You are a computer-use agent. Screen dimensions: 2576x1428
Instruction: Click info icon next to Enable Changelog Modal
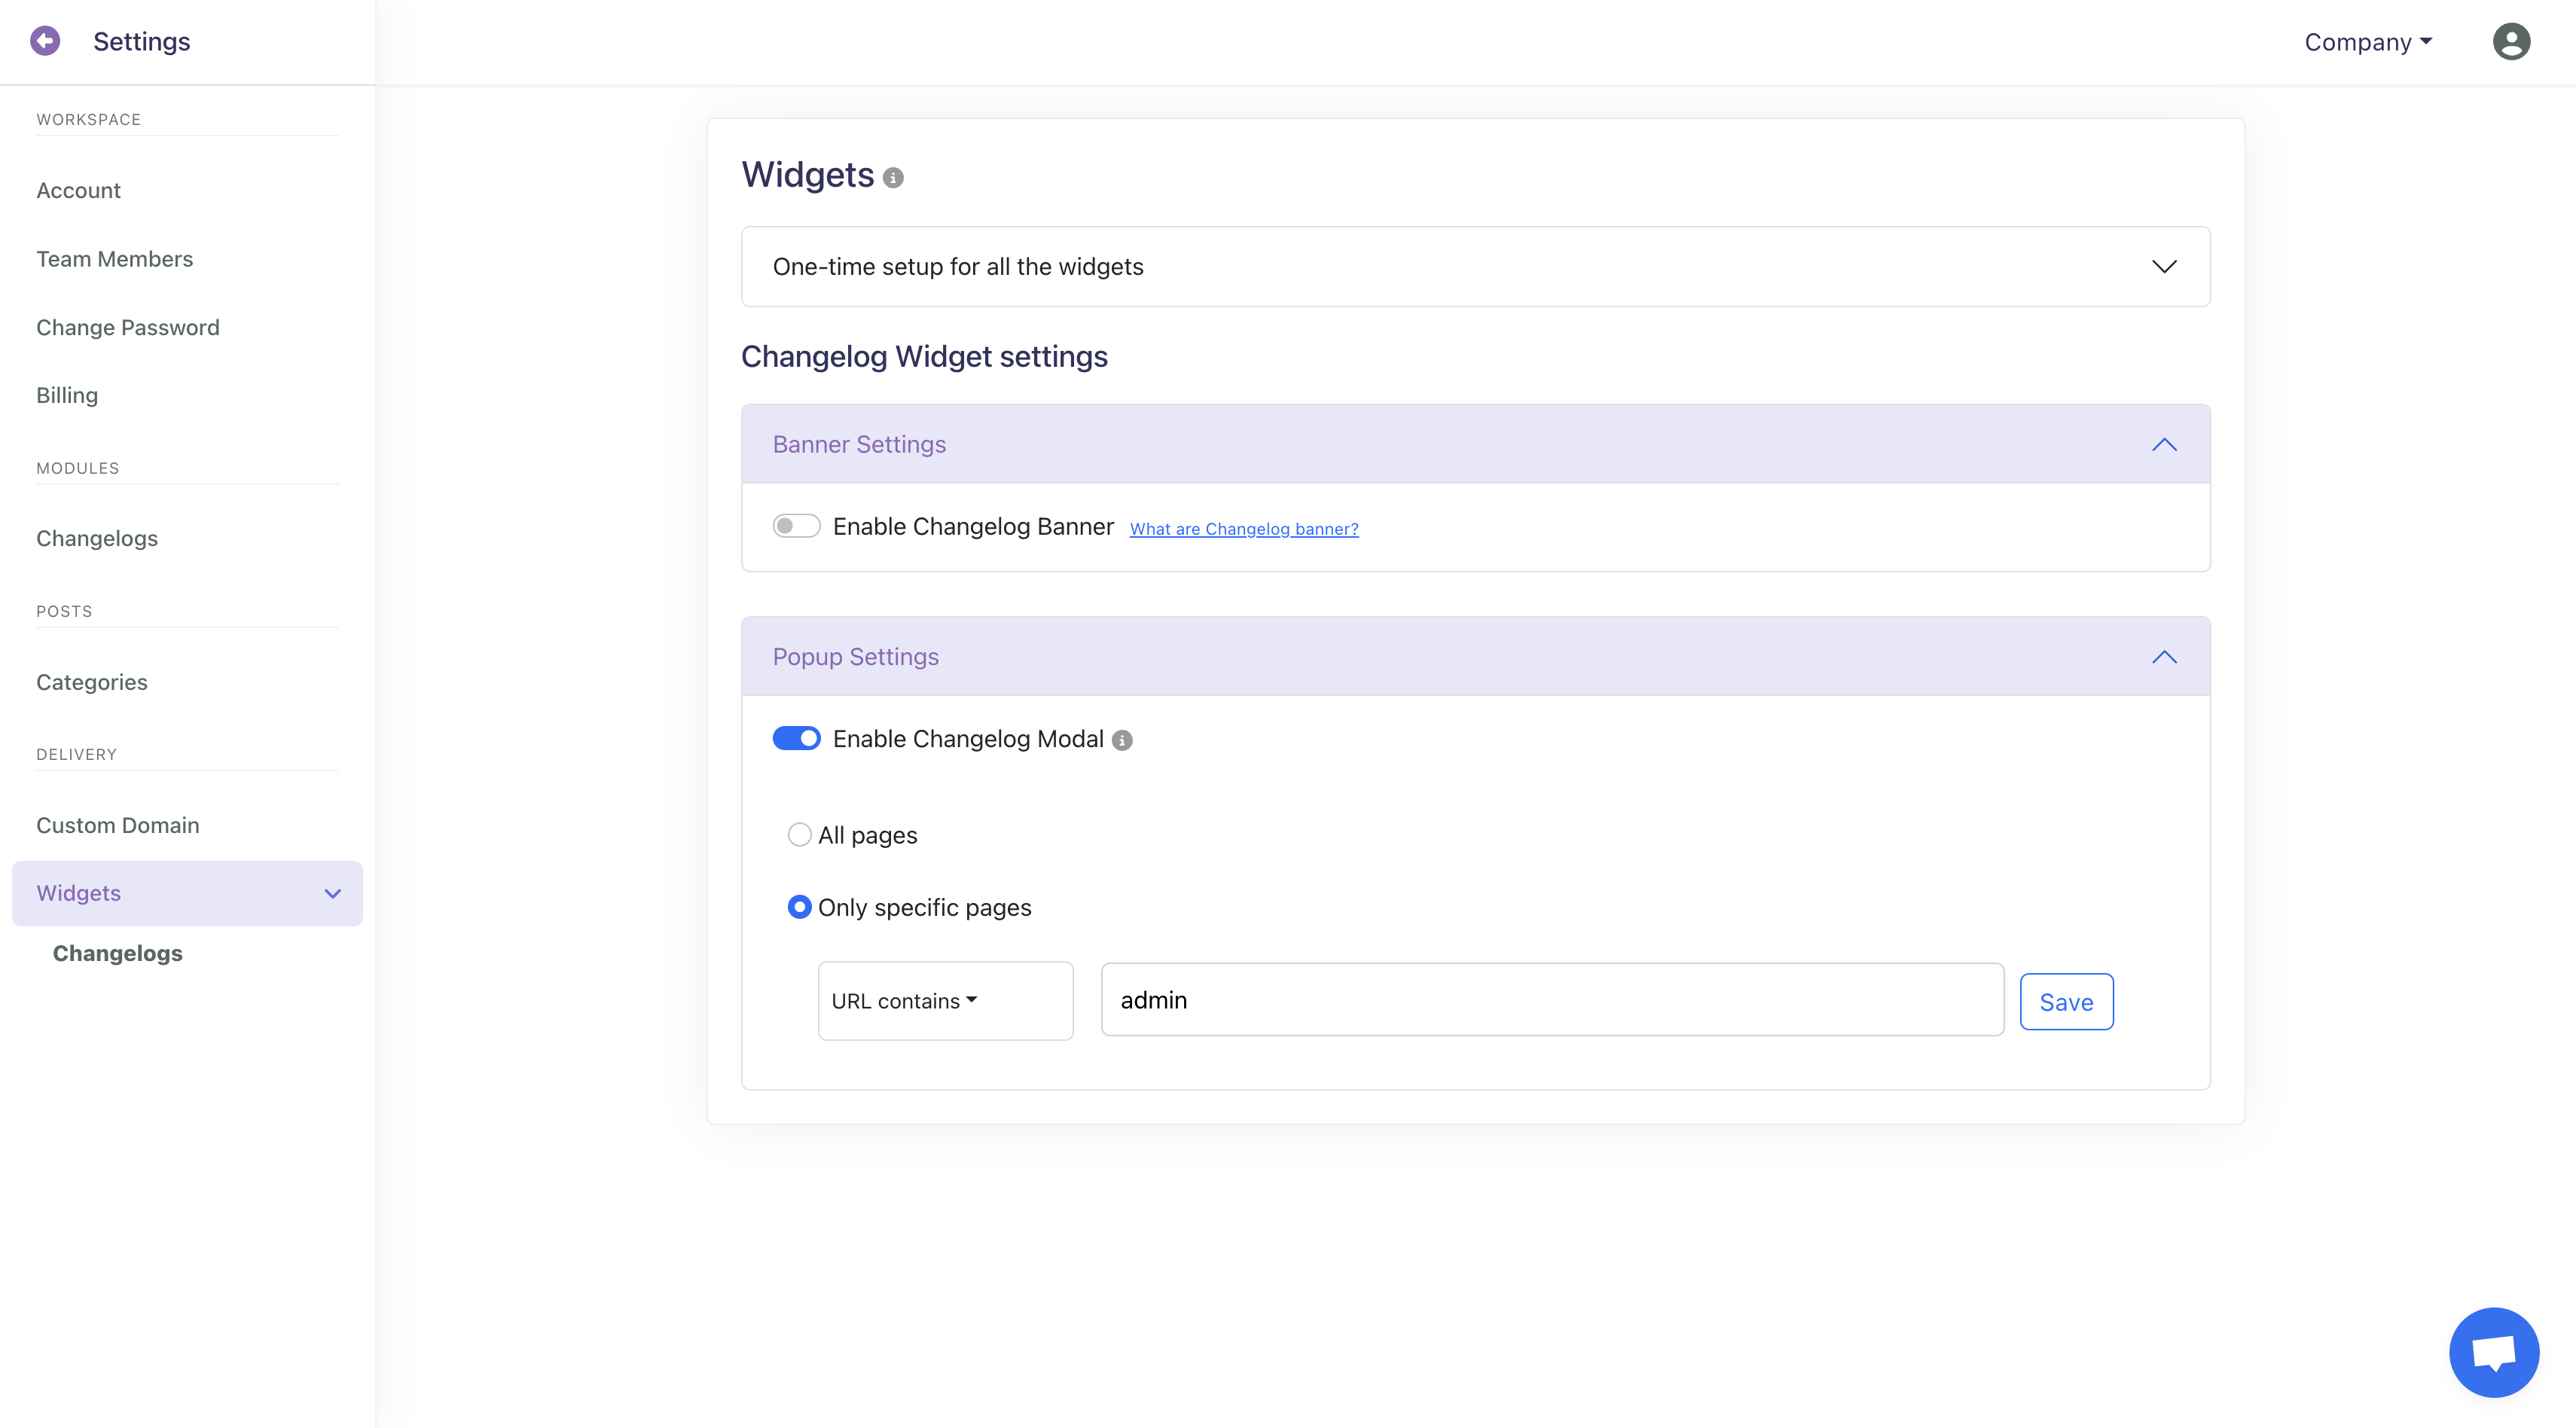[1122, 740]
